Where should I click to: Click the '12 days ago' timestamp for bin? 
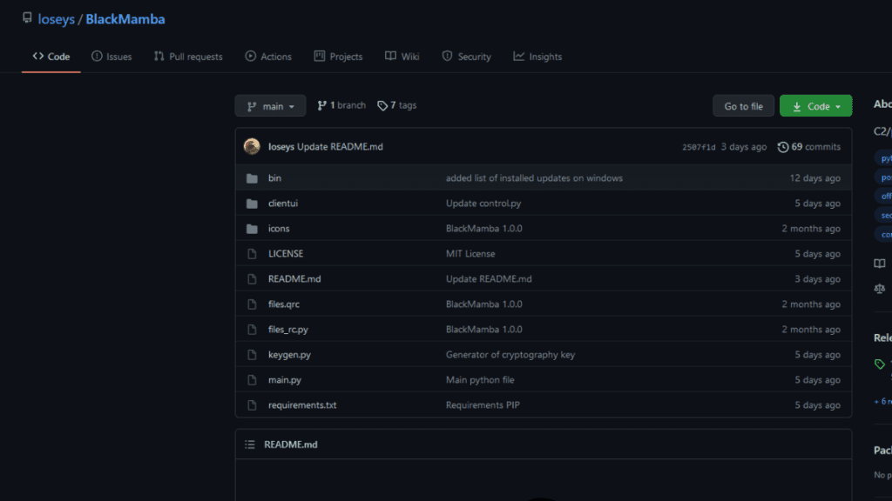815,177
